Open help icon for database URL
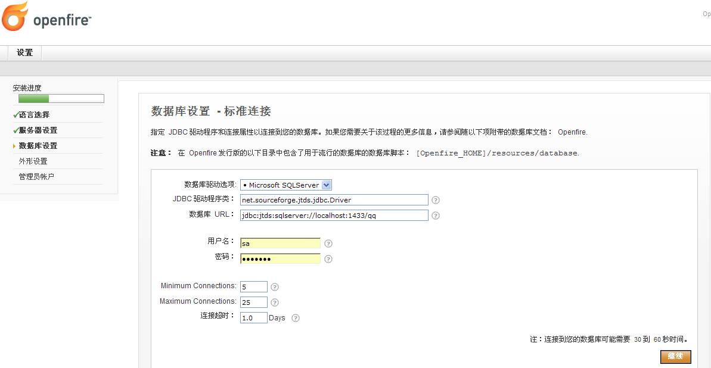 [435, 216]
